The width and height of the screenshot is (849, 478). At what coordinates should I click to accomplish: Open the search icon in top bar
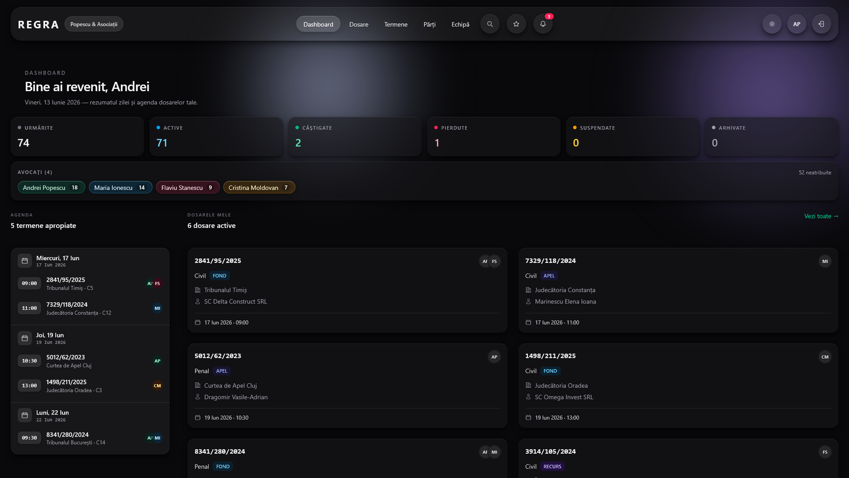pyautogui.click(x=490, y=24)
